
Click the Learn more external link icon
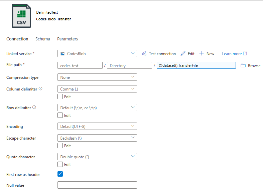point(245,54)
